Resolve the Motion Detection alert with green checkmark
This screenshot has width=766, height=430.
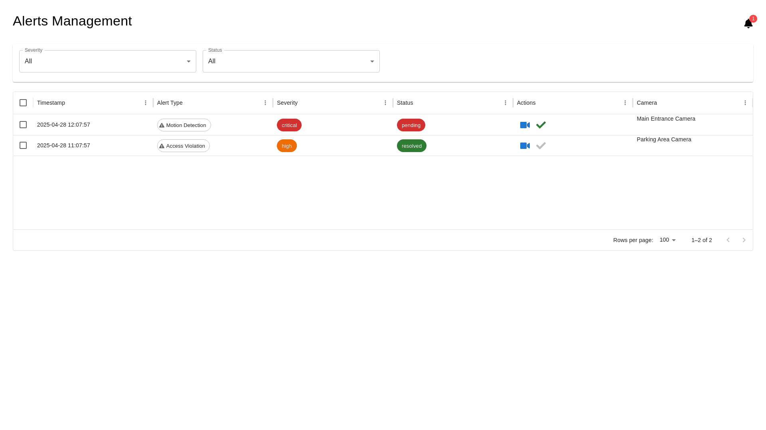541,125
